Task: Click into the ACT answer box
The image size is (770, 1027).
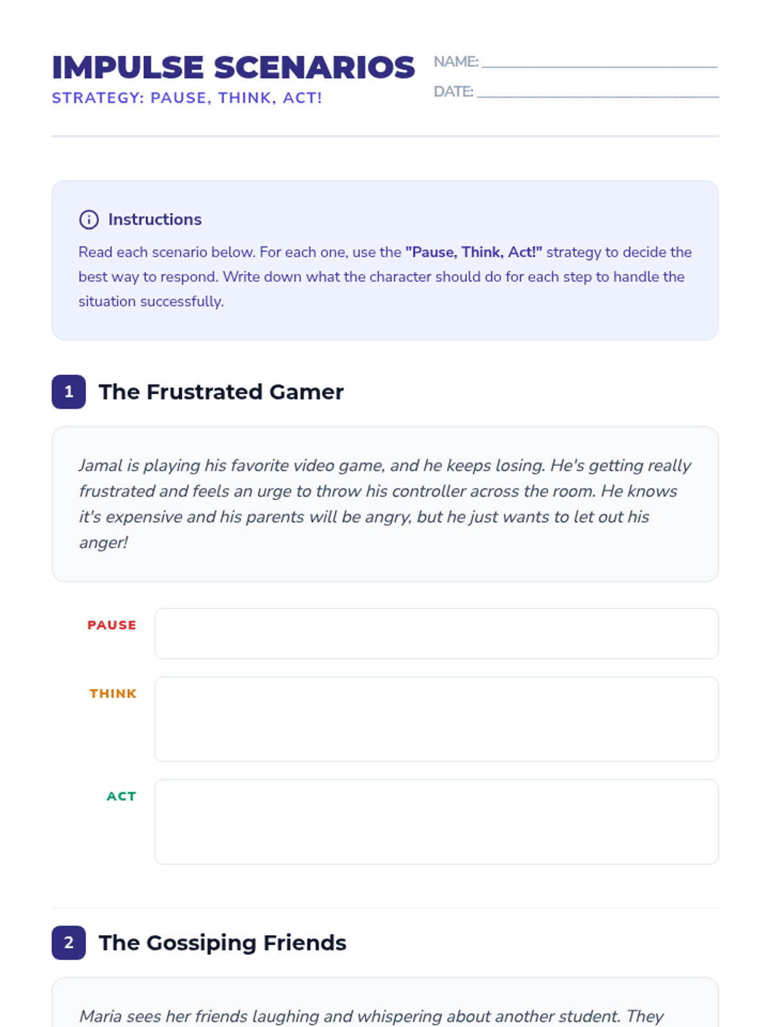Action: [436, 822]
